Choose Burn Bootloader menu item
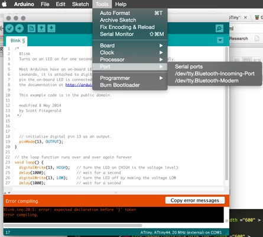Image resolution: width=263 pixels, height=237 pixels. pyautogui.click(x=130, y=85)
